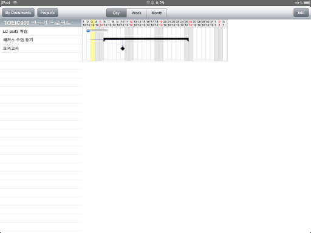311x233 pixels.
Task: Switch to Week view
Action: (137, 13)
